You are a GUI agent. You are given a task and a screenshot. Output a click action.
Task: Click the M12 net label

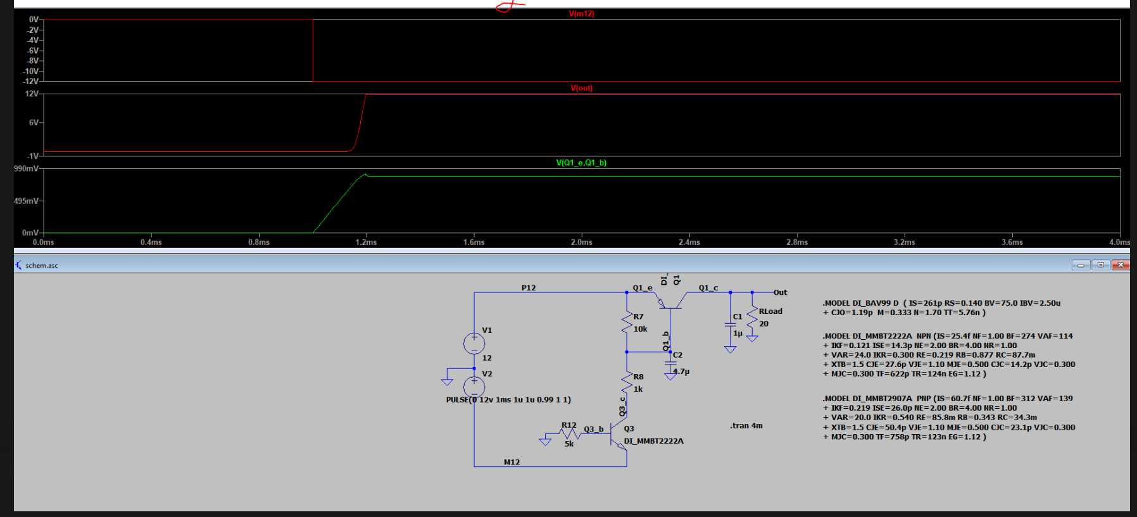pos(512,463)
